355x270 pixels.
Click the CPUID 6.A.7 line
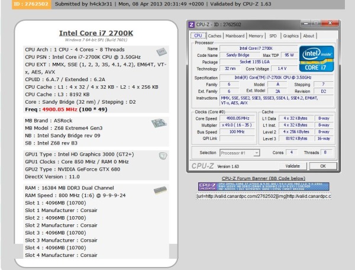[65, 79]
